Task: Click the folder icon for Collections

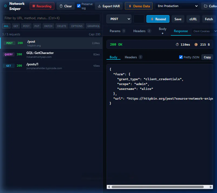Action: [206, 6]
